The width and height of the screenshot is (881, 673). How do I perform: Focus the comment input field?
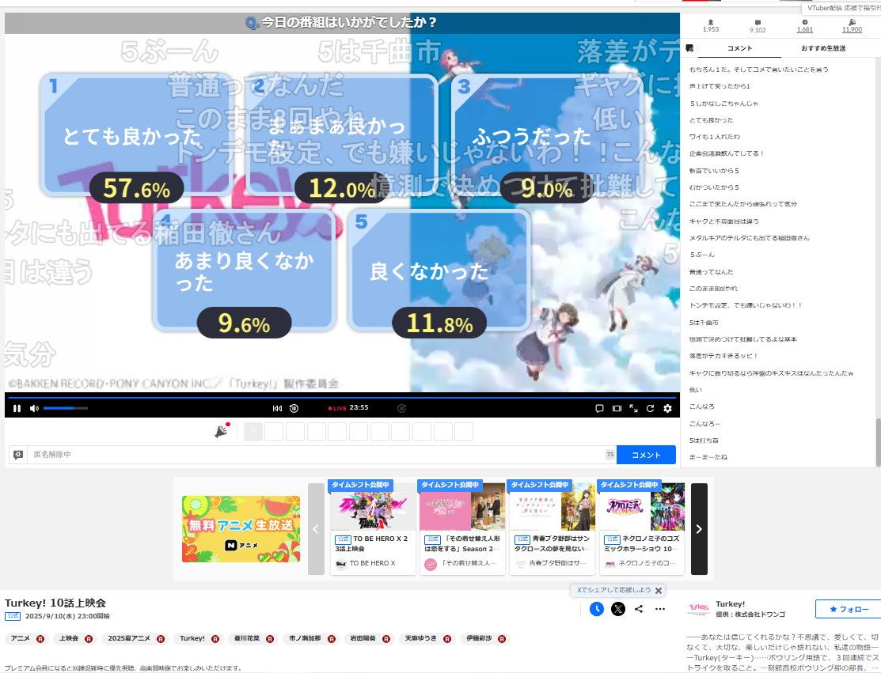point(317,455)
